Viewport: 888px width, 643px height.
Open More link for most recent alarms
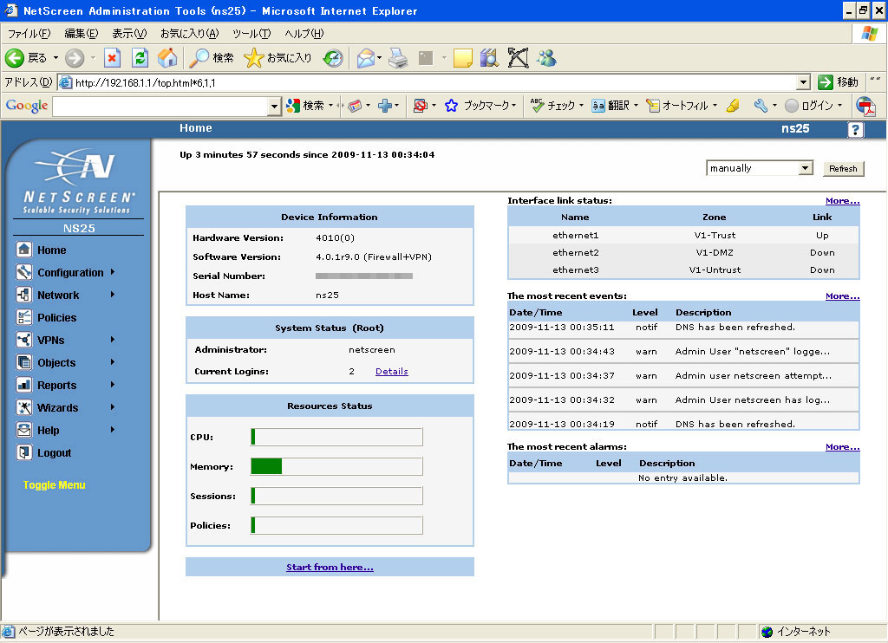842,447
